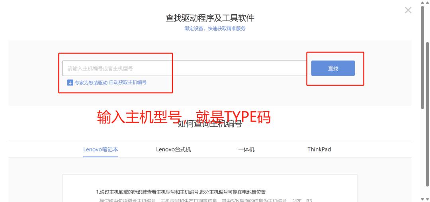Open the 一体机 tab

[x=246, y=149]
